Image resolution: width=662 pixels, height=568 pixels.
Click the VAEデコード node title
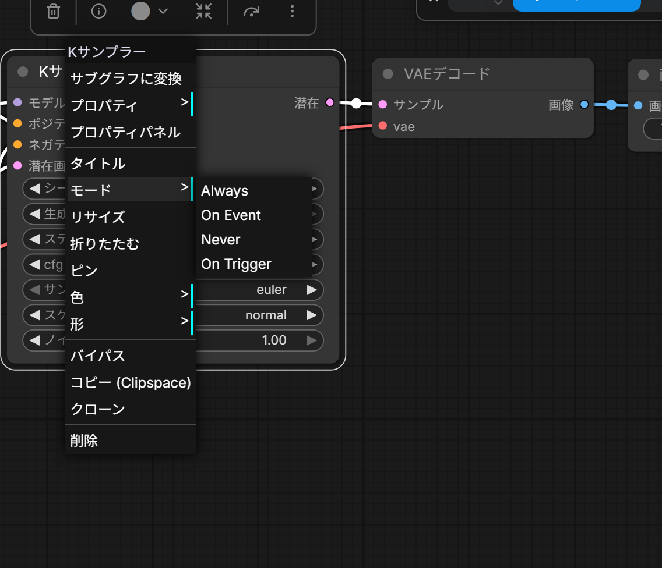coord(447,74)
